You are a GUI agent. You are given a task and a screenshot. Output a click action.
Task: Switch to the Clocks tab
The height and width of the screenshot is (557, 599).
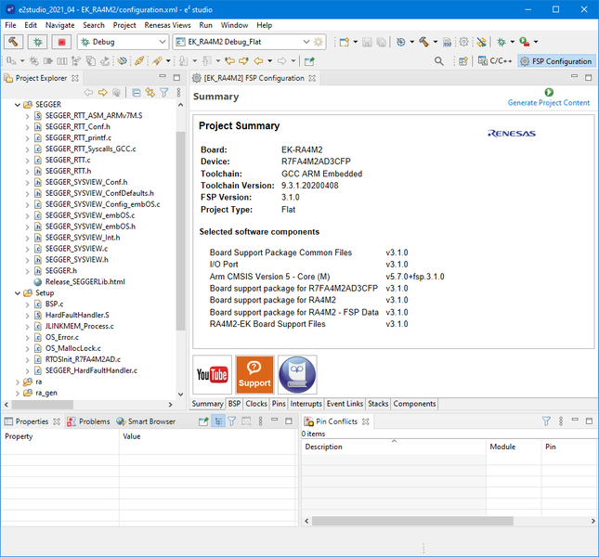(256, 404)
